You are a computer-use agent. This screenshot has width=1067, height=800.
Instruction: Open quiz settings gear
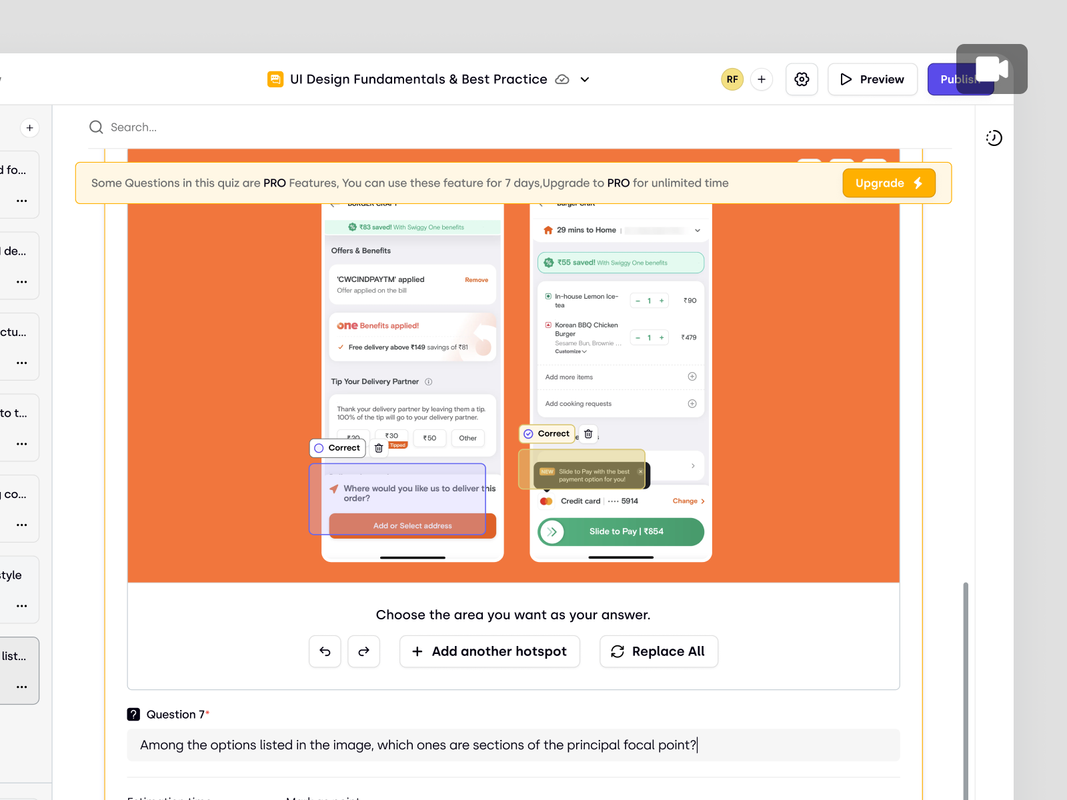pos(802,79)
